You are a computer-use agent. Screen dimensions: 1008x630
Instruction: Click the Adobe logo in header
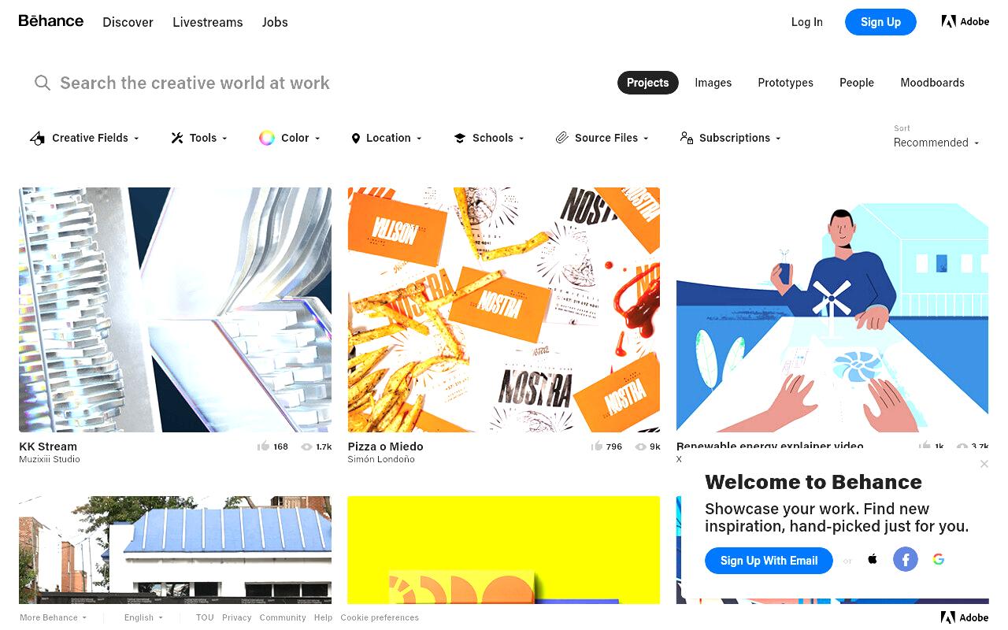point(965,22)
